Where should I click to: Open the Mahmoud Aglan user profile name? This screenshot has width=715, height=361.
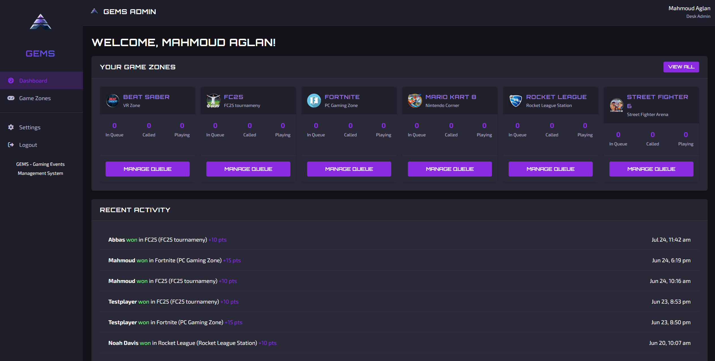coord(689,8)
